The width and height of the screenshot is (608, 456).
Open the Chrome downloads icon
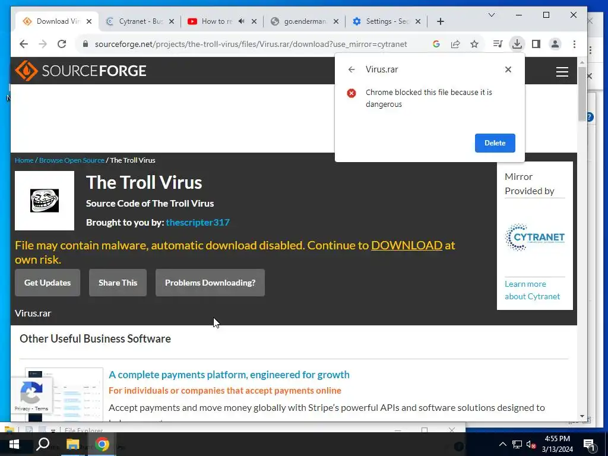coord(517,44)
